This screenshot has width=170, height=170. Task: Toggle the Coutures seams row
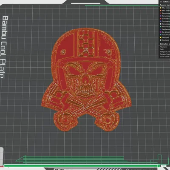click(x=165, y=40)
